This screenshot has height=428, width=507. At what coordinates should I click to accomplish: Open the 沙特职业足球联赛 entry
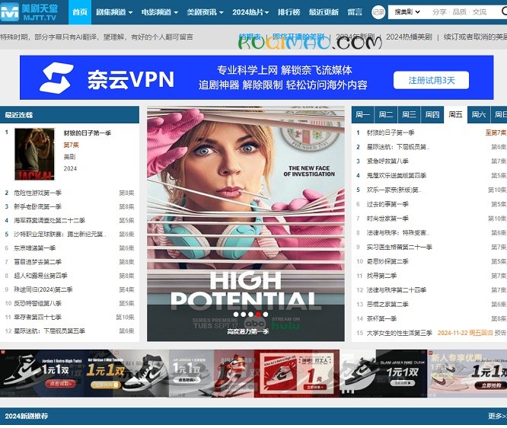coord(59,235)
